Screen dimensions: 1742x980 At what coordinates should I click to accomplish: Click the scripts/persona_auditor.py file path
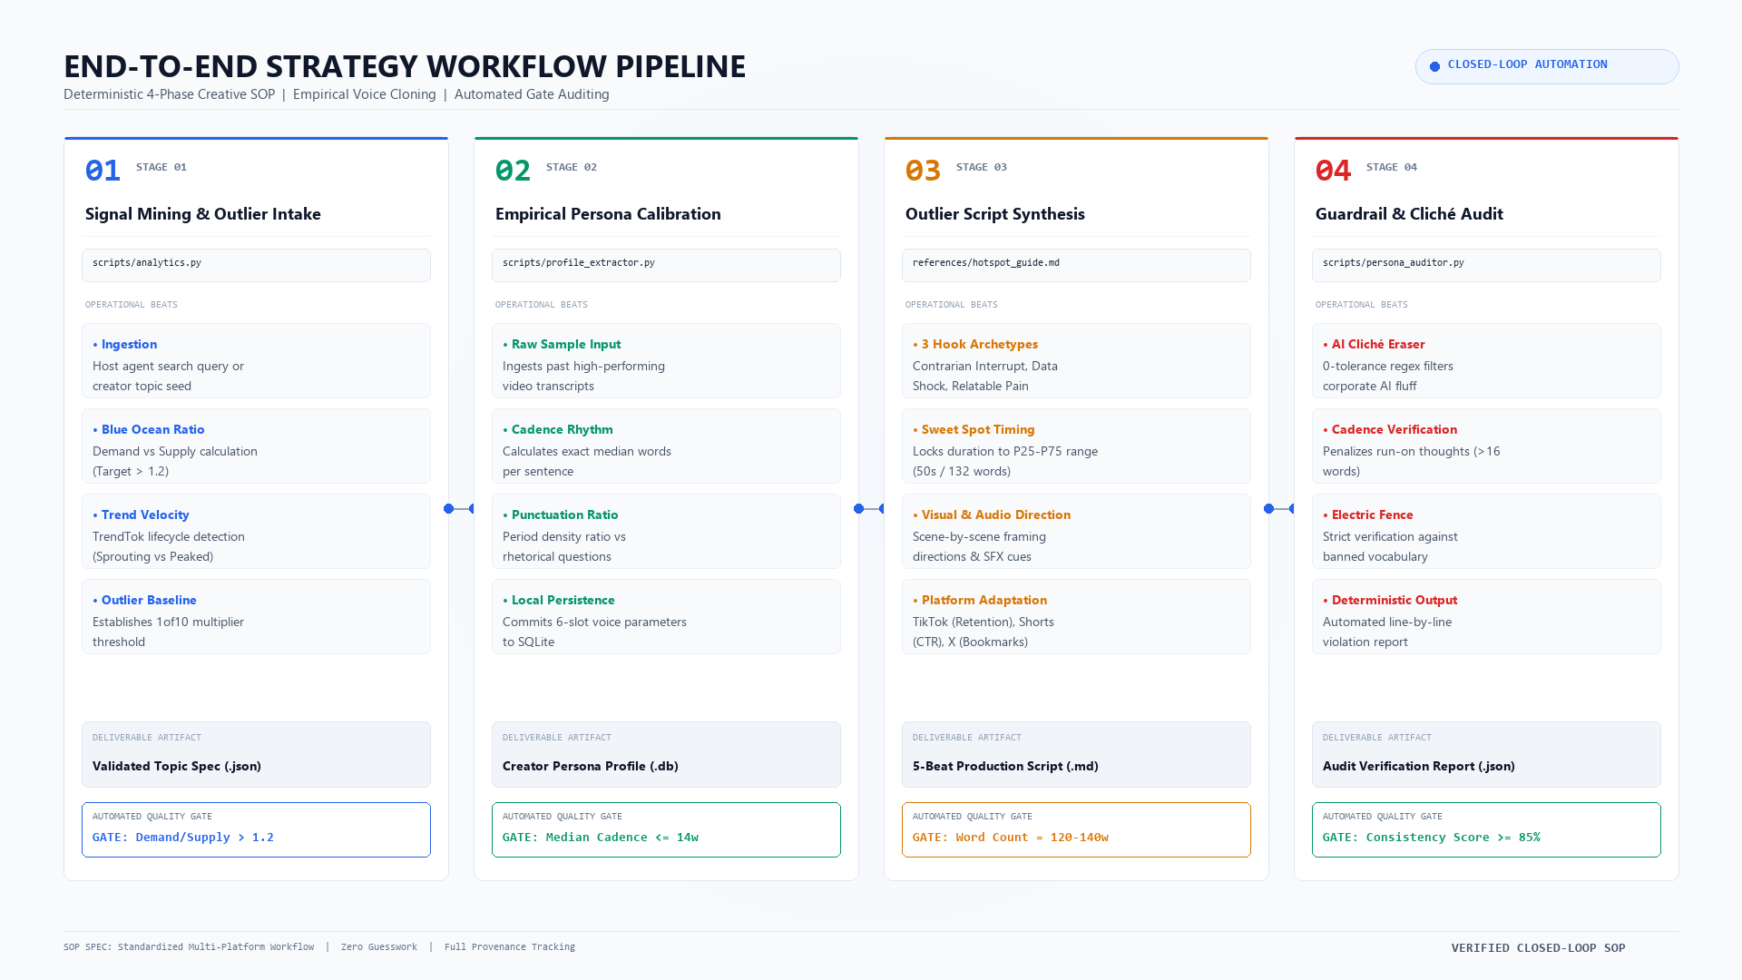point(1486,265)
